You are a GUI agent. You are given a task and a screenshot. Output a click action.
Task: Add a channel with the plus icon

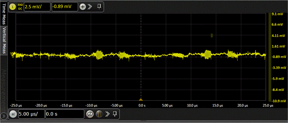pyautogui.click(x=83, y=7)
